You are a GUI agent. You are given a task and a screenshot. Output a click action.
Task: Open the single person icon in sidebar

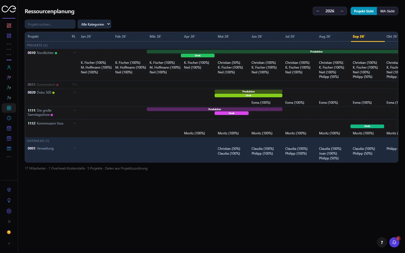click(9, 67)
